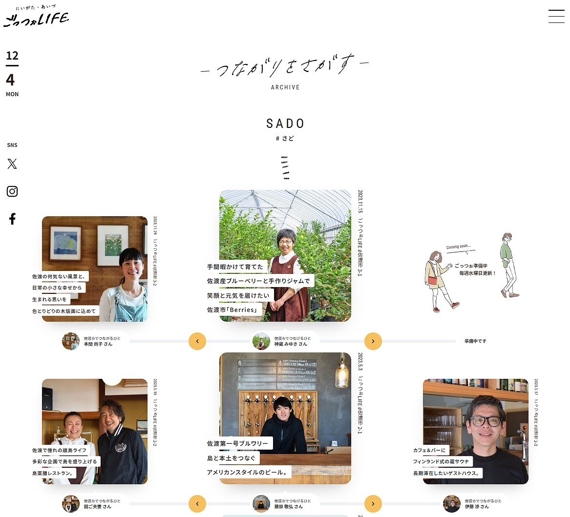Open the hamburger menu icon

click(x=556, y=16)
